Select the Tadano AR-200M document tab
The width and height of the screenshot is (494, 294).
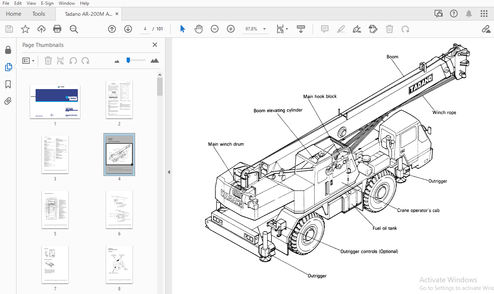pyautogui.click(x=88, y=14)
